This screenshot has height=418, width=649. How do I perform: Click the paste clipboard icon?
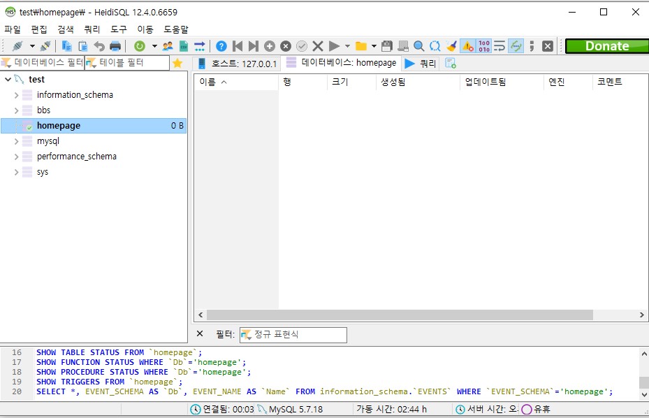(x=82, y=46)
